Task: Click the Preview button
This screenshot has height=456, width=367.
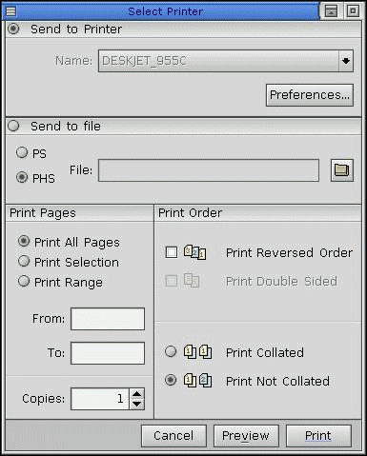Action: [246, 436]
